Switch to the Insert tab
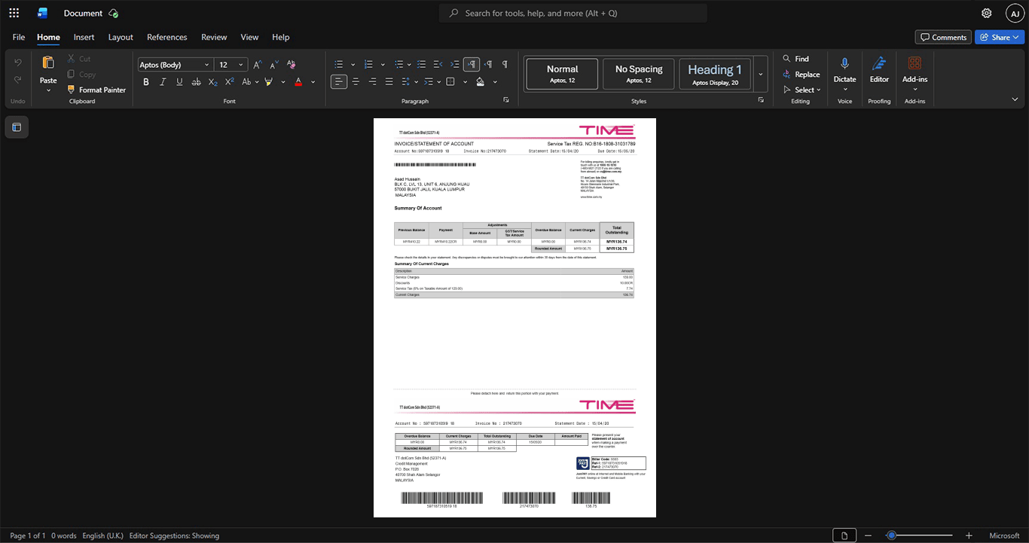The image size is (1029, 543). (84, 37)
